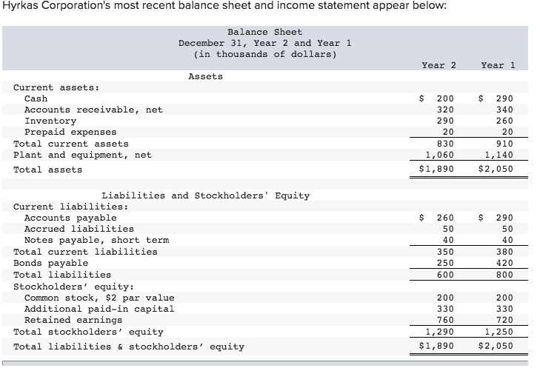This screenshot has height=368, width=537.
Task: Click Retained earnings Year 1 value 720
Action: coord(504,320)
